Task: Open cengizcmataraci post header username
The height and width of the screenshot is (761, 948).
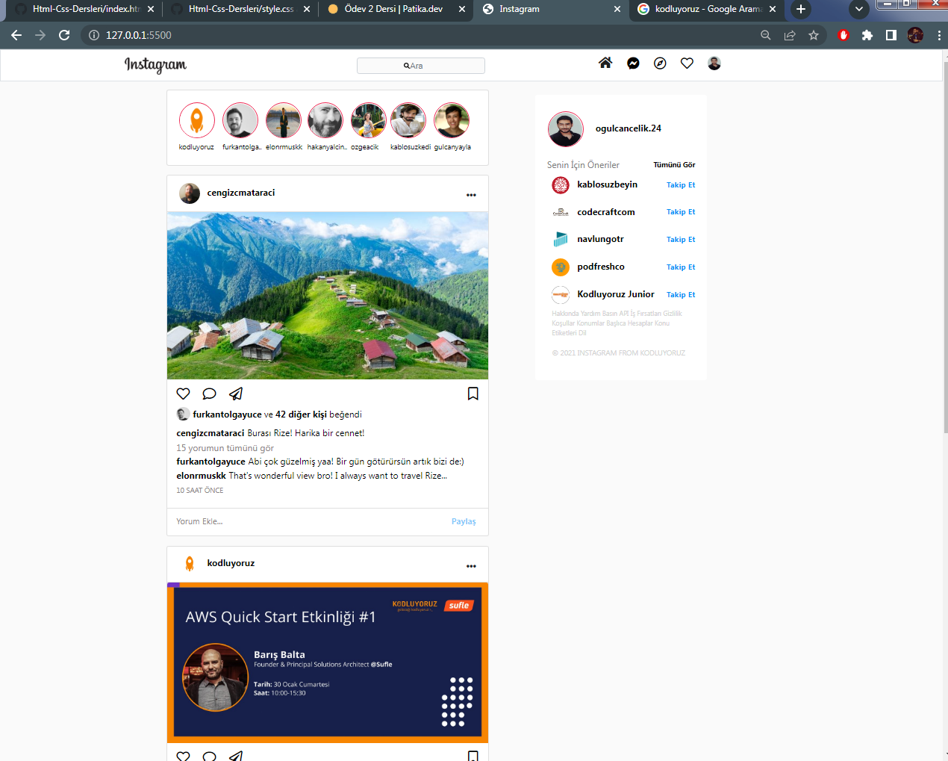Action: (x=241, y=193)
